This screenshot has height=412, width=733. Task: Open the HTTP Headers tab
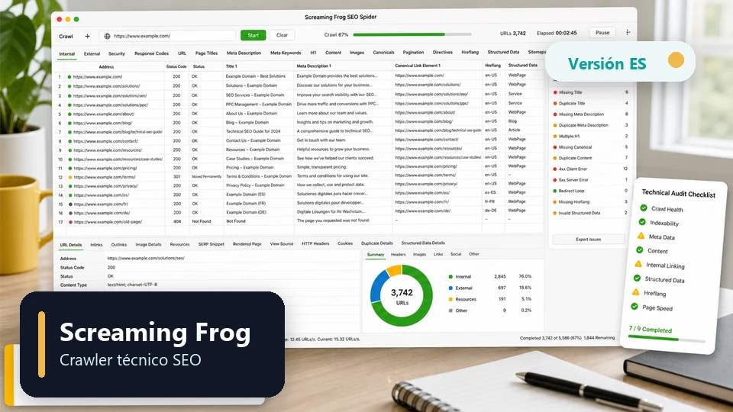pos(315,243)
